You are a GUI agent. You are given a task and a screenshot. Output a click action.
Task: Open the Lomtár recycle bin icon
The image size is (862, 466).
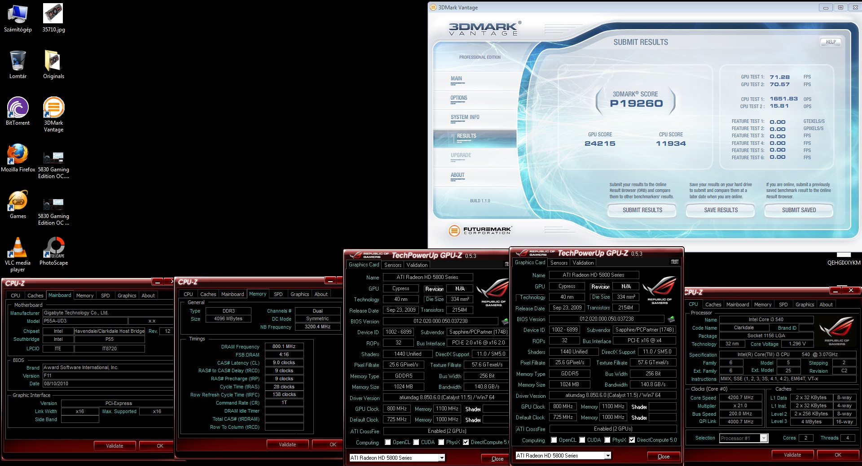[18, 65]
